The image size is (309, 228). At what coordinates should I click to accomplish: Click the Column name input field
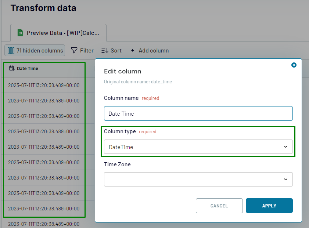[x=198, y=113]
